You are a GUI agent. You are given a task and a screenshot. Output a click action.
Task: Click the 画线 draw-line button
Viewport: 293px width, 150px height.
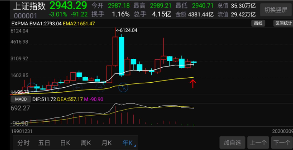point(258,23)
